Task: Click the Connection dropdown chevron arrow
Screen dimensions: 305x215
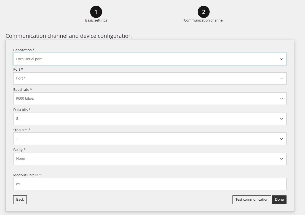Action: (281, 59)
